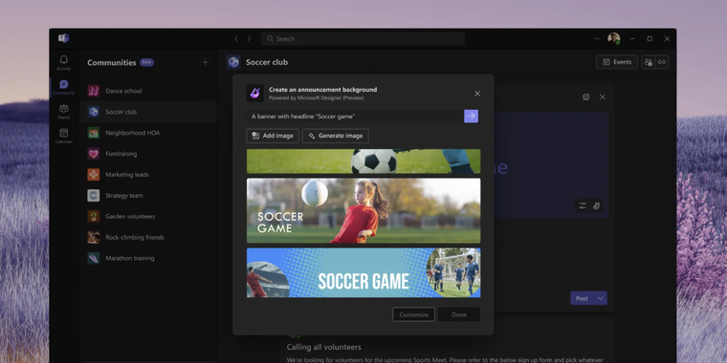Minimize the Teams window
This screenshot has height=363, width=727.
[632, 39]
